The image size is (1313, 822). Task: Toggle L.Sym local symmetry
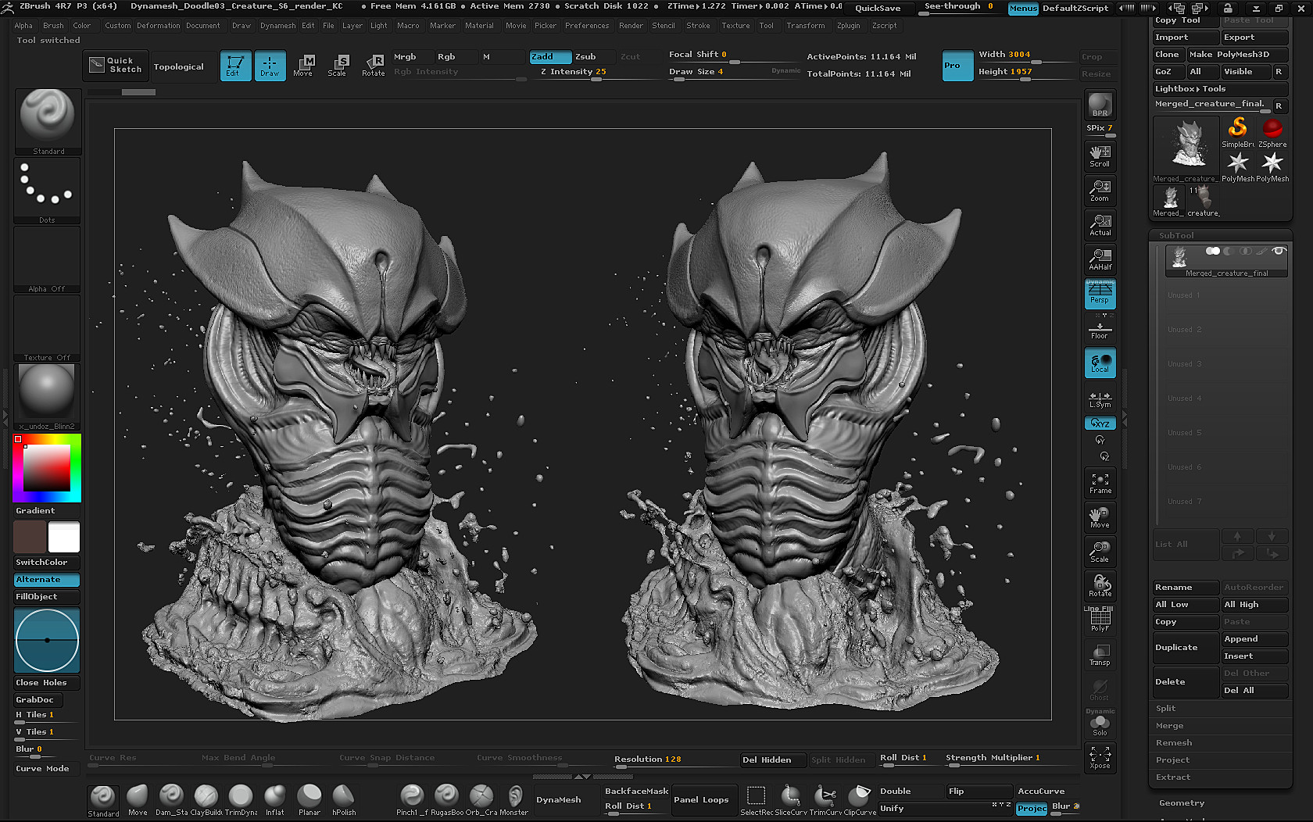tap(1100, 398)
